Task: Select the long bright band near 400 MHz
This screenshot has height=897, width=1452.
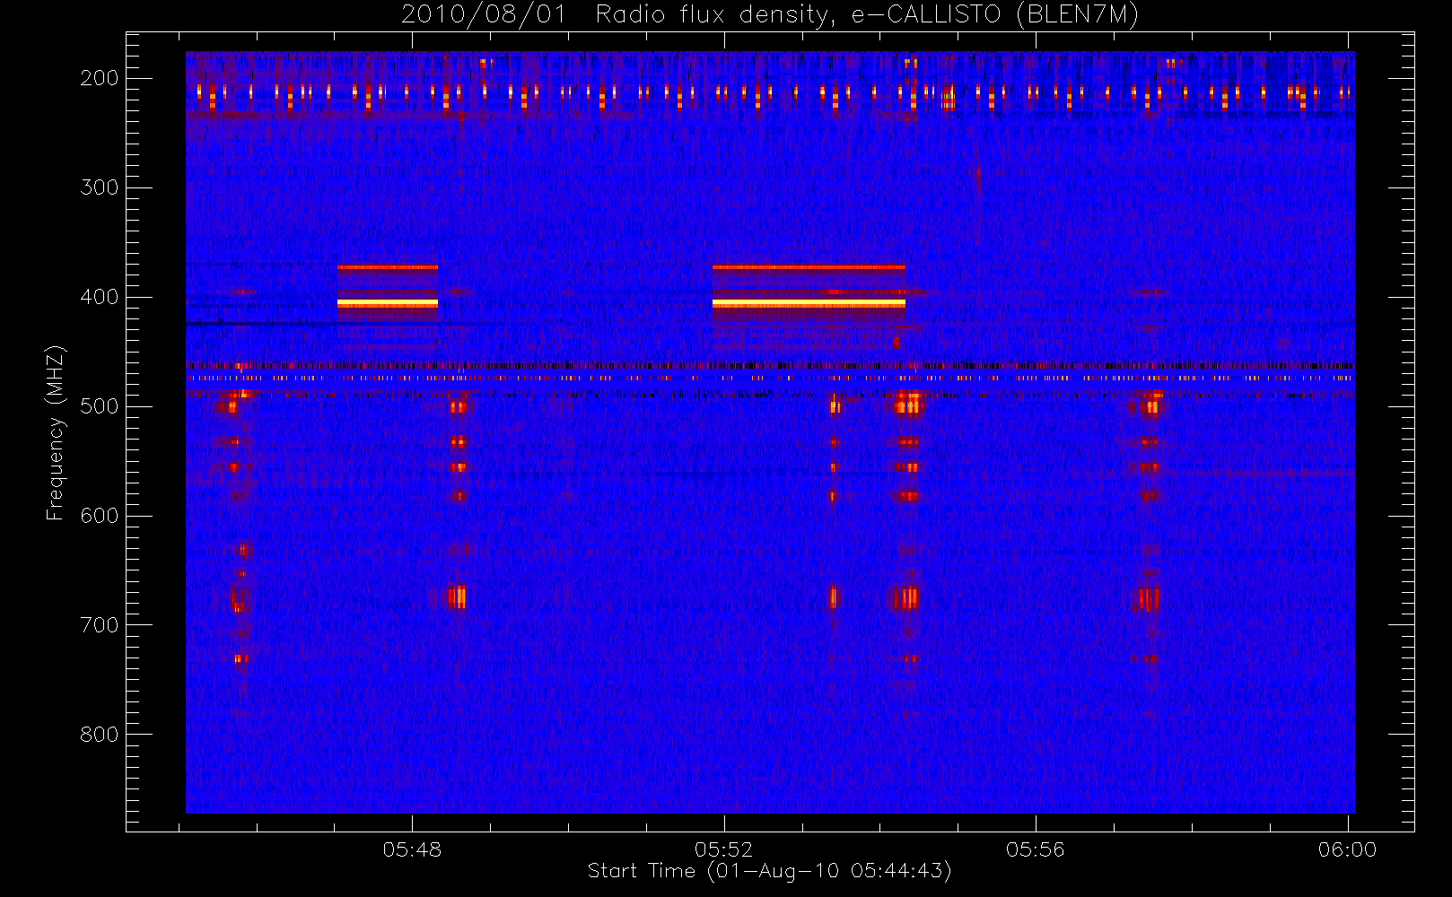Action: tap(809, 304)
